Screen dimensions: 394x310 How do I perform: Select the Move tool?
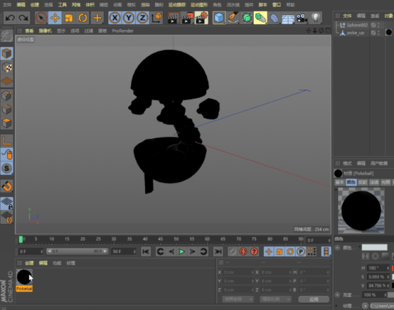click(55, 18)
